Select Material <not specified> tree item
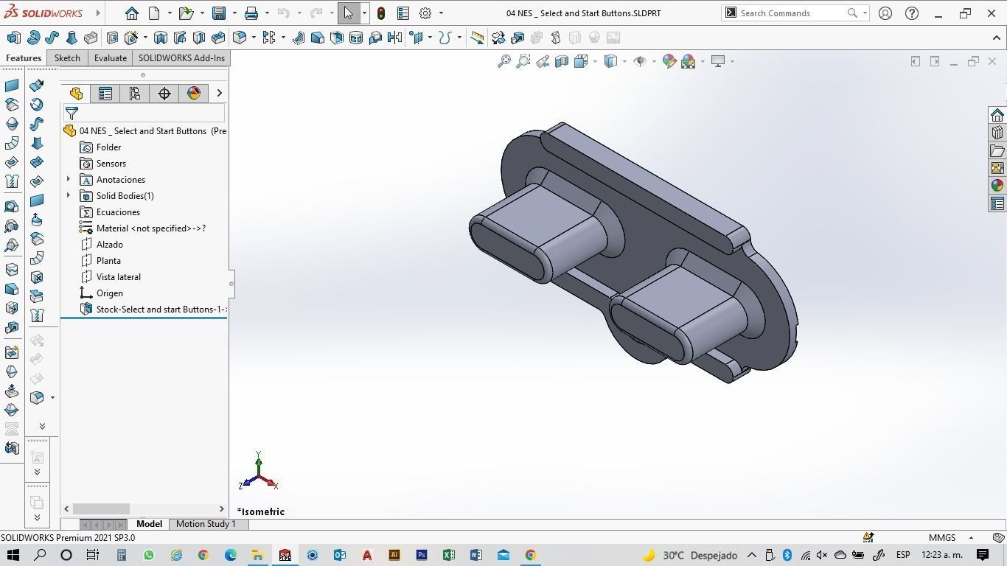The image size is (1007, 566). pyautogui.click(x=142, y=228)
